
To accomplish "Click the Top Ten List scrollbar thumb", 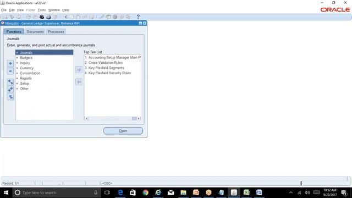I will [x=134, y=119].
